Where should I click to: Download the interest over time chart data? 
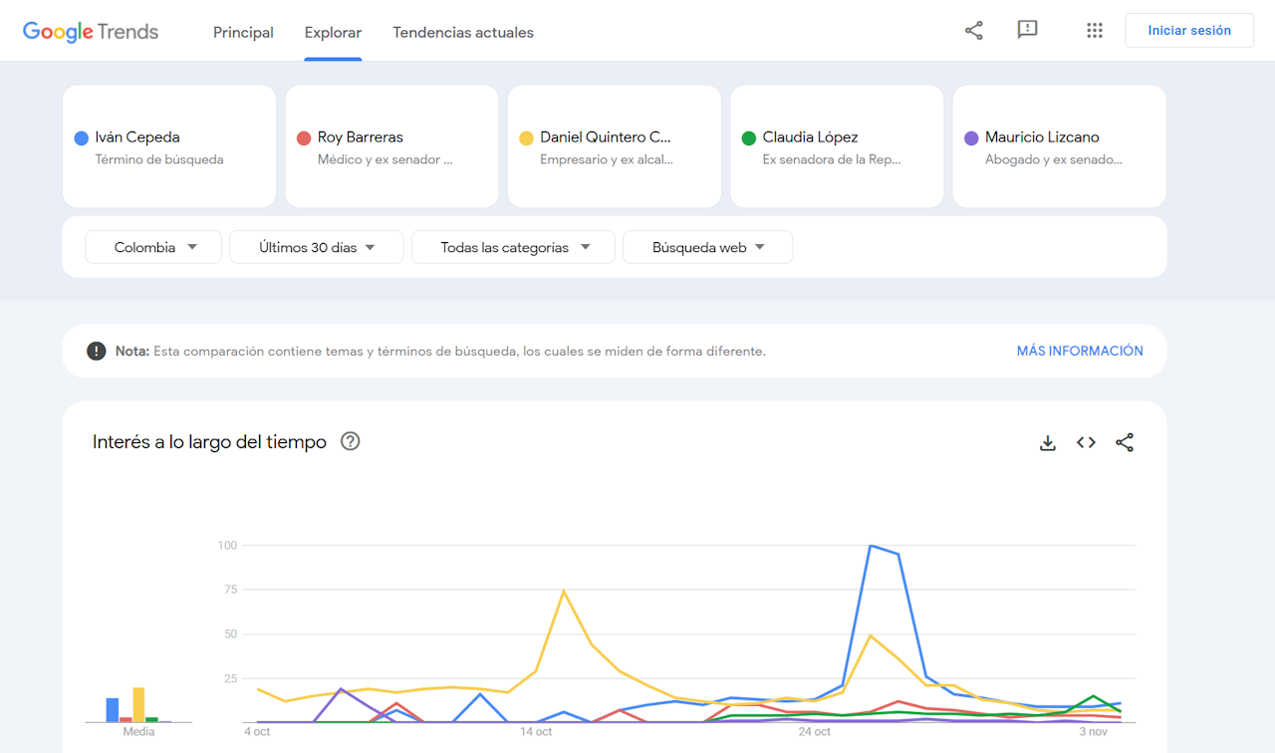tap(1047, 443)
